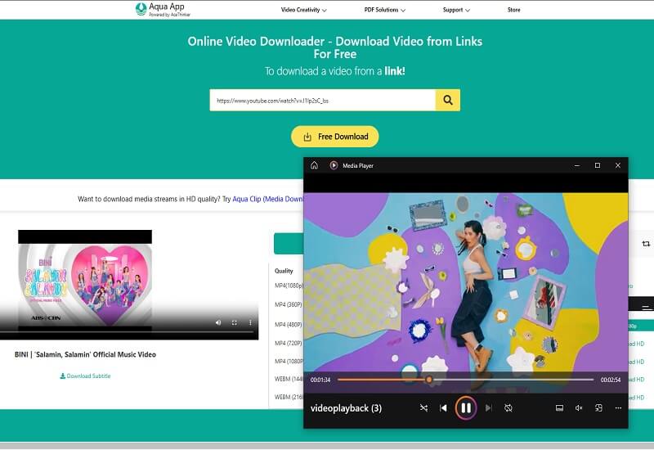Click the web video preview progress bar
Screen dimensions: 654x450
pyautogui.click(x=128, y=332)
